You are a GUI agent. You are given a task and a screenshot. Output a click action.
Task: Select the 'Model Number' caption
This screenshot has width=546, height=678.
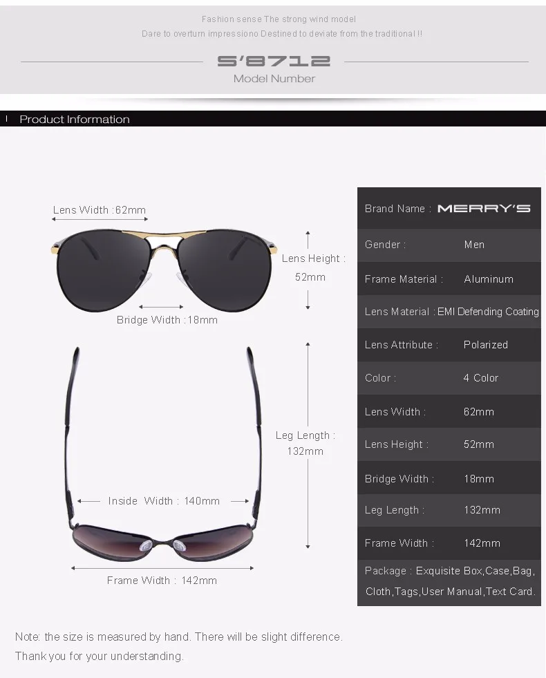[x=274, y=79]
